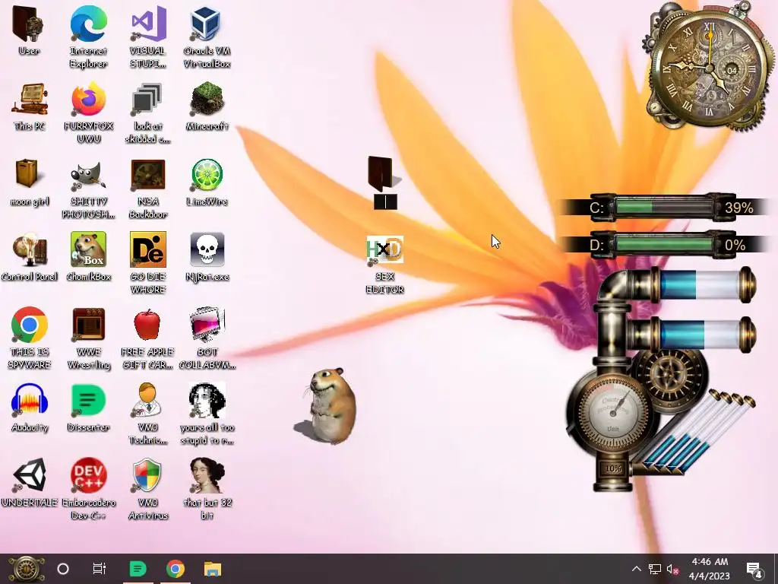Screen dimensions: 778x584
Task: Open the VISUAL STUPI... shortcut
Action: [x=148, y=24]
